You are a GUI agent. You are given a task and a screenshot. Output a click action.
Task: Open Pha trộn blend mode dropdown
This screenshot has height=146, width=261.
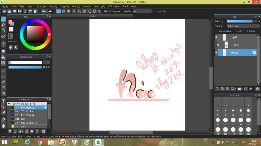tap(243, 26)
